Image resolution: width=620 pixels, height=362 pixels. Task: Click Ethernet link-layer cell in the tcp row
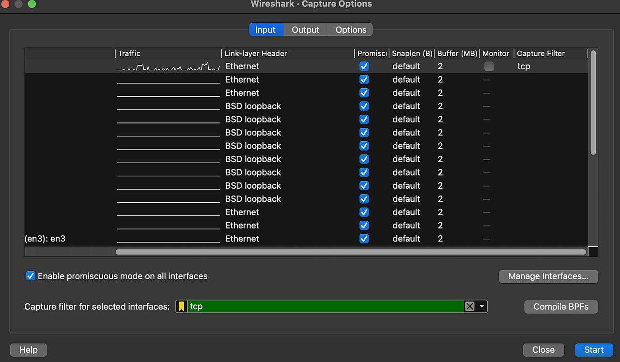pos(242,66)
